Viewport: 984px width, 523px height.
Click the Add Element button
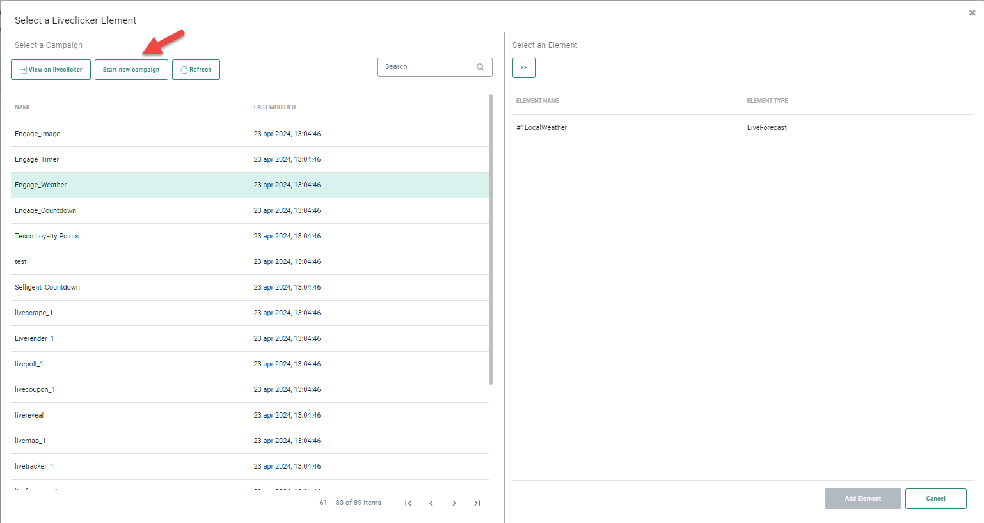tap(862, 499)
